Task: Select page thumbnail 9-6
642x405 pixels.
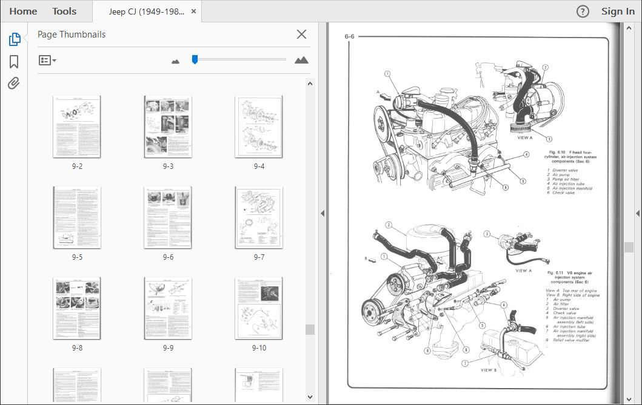Action: click(x=168, y=217)
